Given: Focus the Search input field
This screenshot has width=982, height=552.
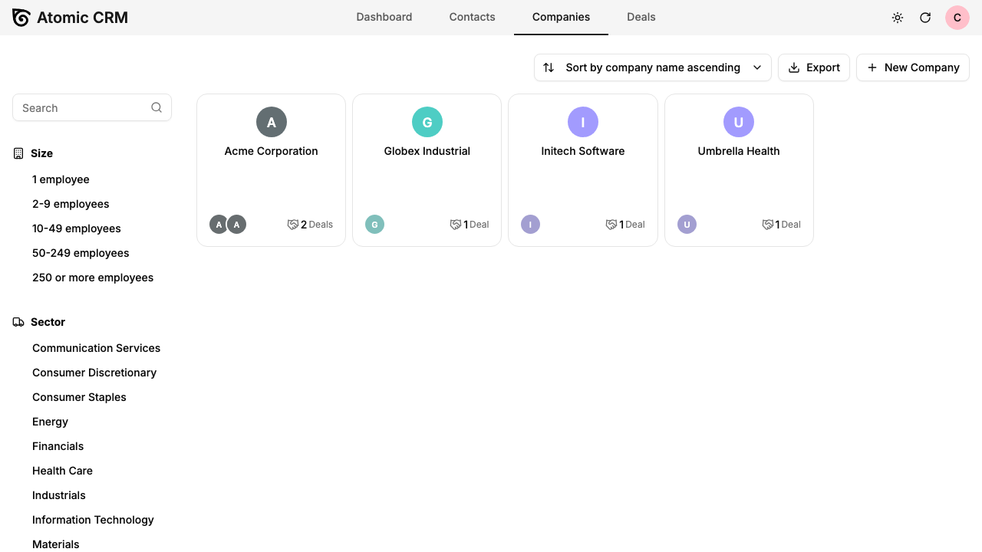Looking at the screenshot, I should pyautogui.click(x=92, y=107).
